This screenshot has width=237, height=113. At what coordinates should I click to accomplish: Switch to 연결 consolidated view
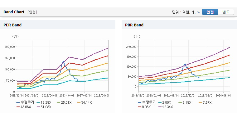tap(210, 12)
